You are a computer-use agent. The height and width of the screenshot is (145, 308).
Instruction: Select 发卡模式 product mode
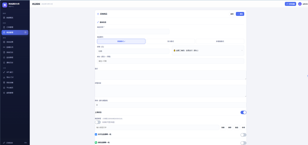171,41
